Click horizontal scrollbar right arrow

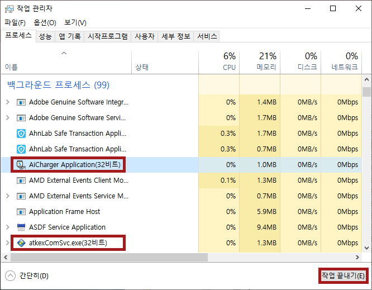pyautogui.click(x=357, y=257)
